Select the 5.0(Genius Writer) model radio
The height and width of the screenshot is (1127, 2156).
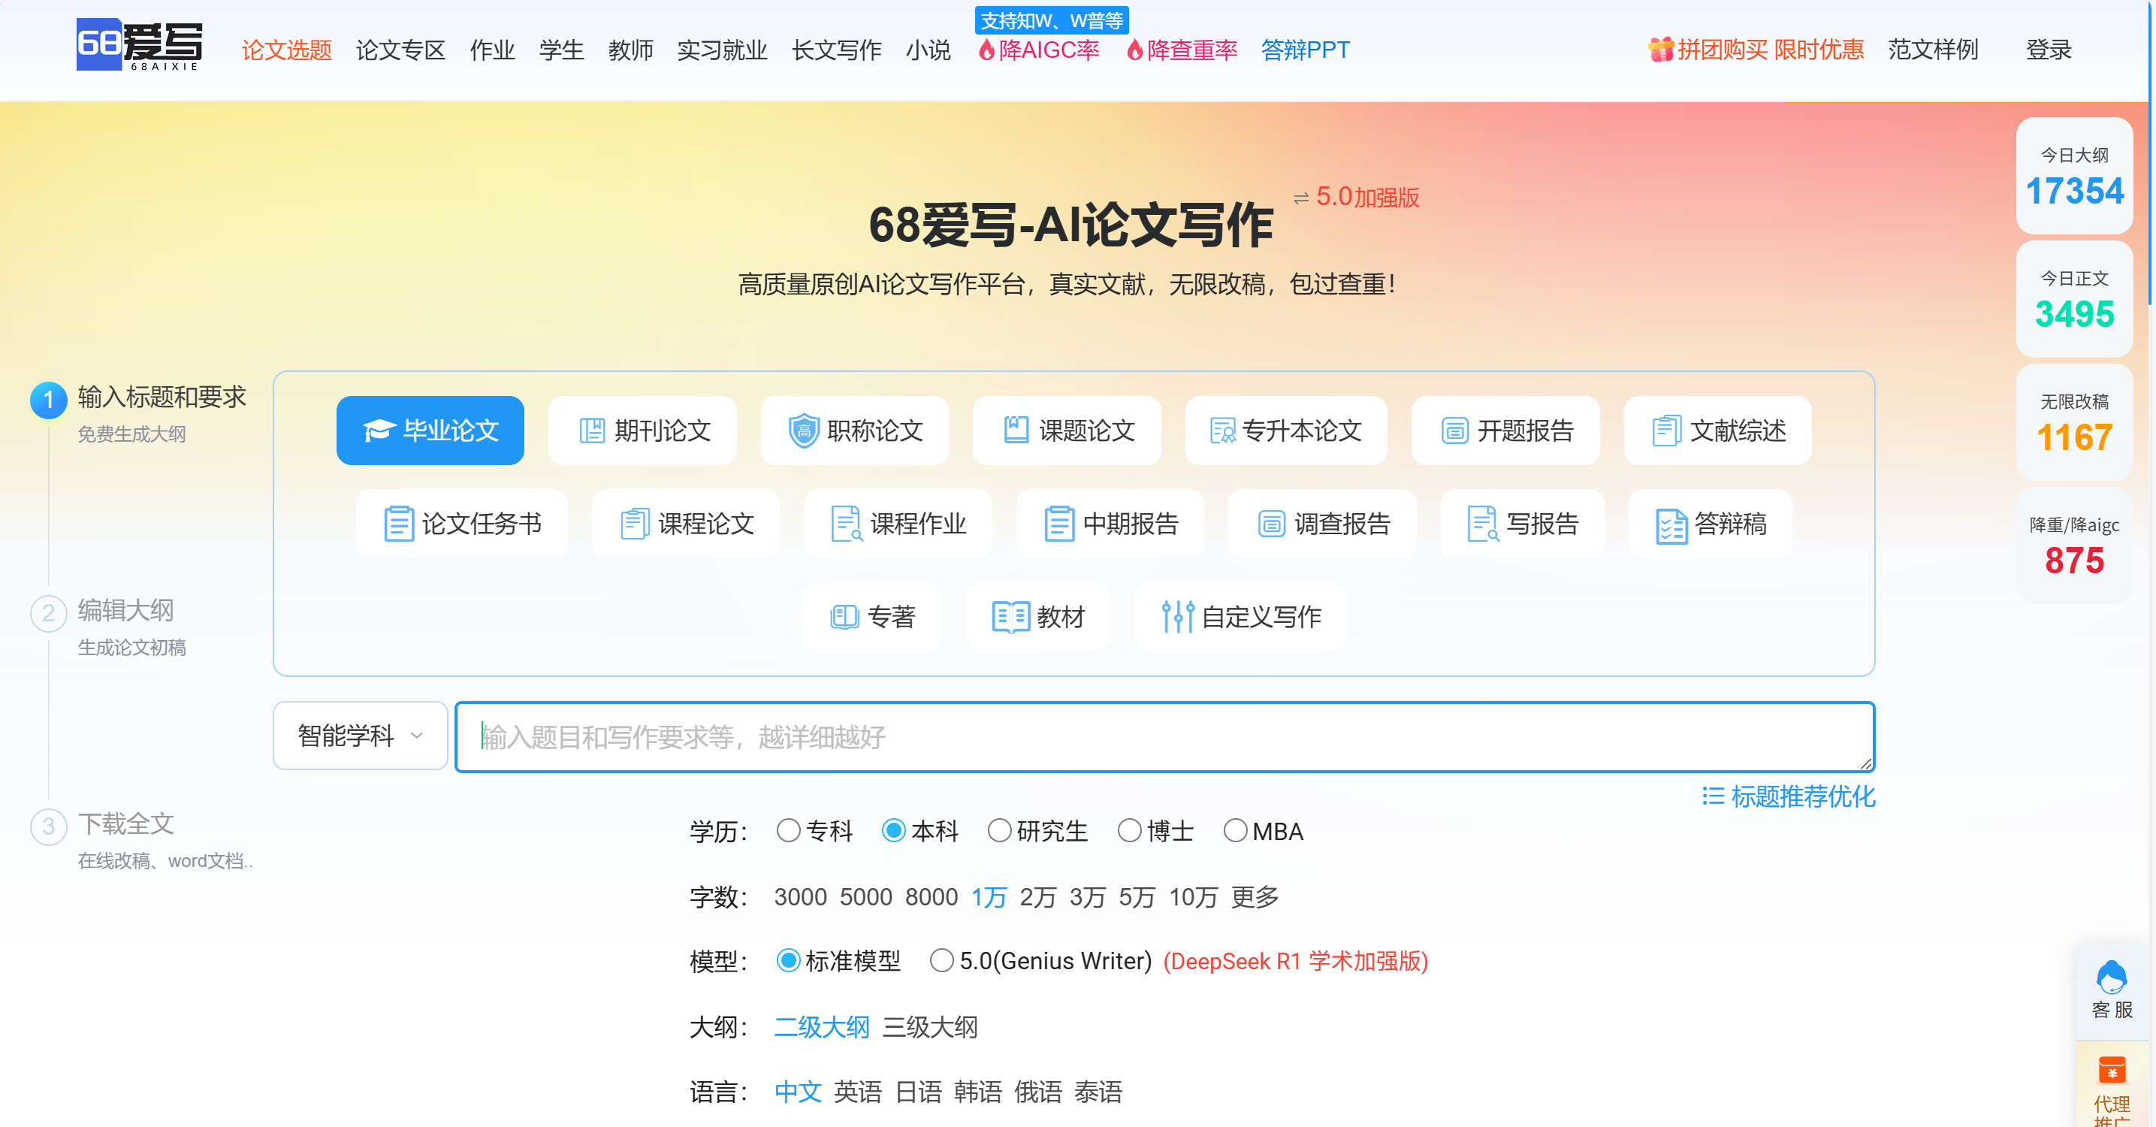pyautogui.click(x=941, y=960)
